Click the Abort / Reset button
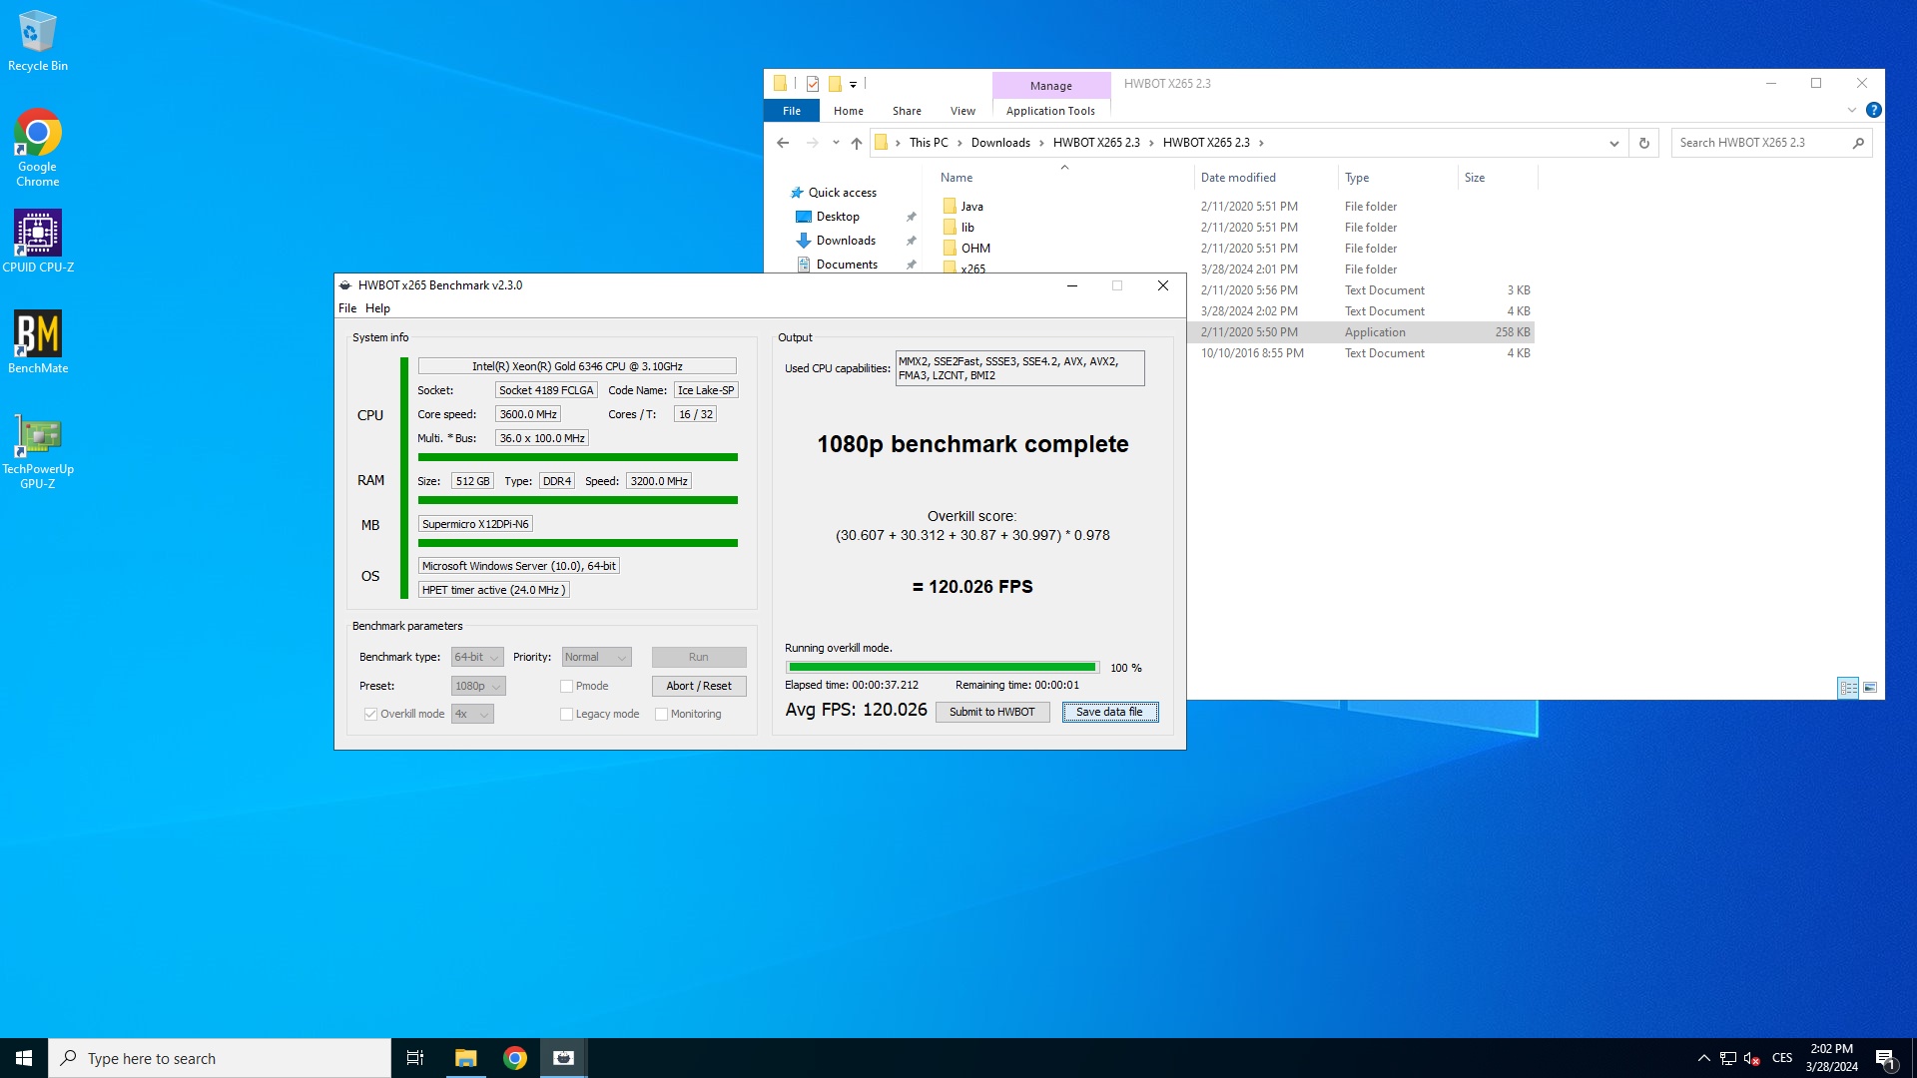1917x1078 pixels. pos(699,686)
